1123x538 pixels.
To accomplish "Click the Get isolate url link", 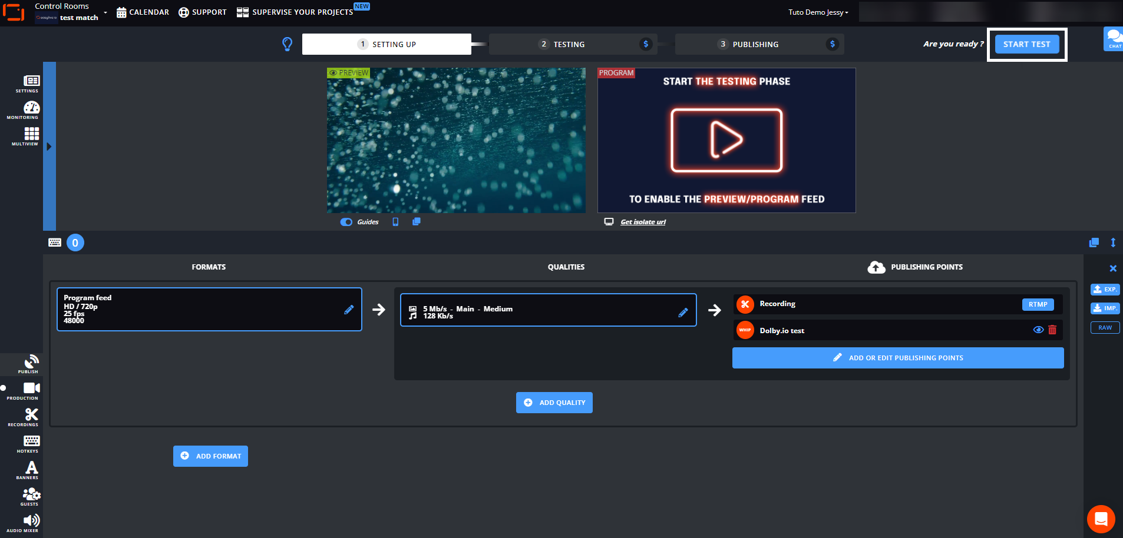I will point(643,222).
